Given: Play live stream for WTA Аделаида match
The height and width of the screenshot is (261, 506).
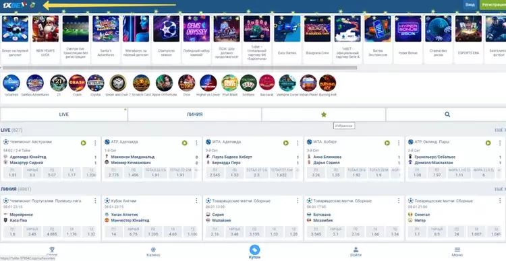Looking at the screenshot, I should point(286,143).
